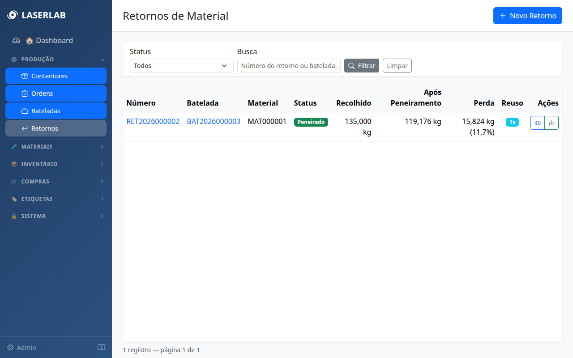This screenshot has width=573, height=358.
Task: Open batch link BAT2026000003
Action: click(x=214, y=121)
